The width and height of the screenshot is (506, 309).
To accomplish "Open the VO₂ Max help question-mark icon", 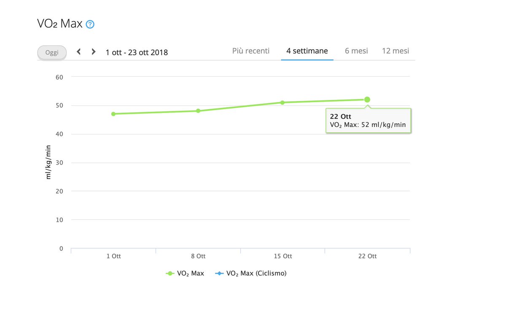I will click(90, 24).
